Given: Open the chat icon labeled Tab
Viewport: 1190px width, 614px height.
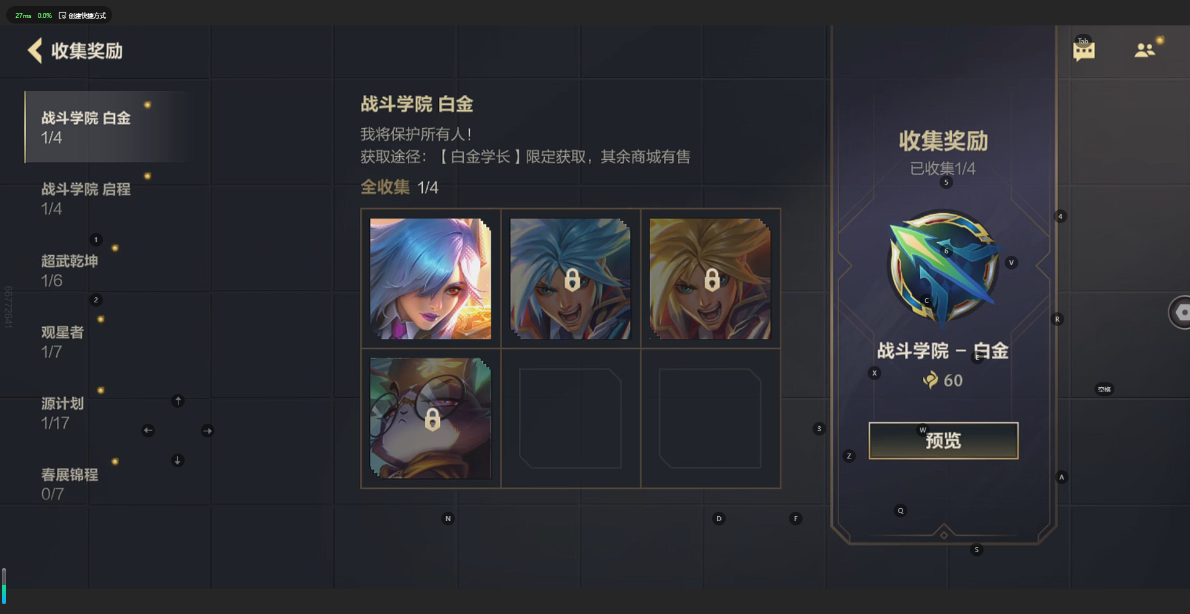Looking at the screenshot, I should (1083, 50).
